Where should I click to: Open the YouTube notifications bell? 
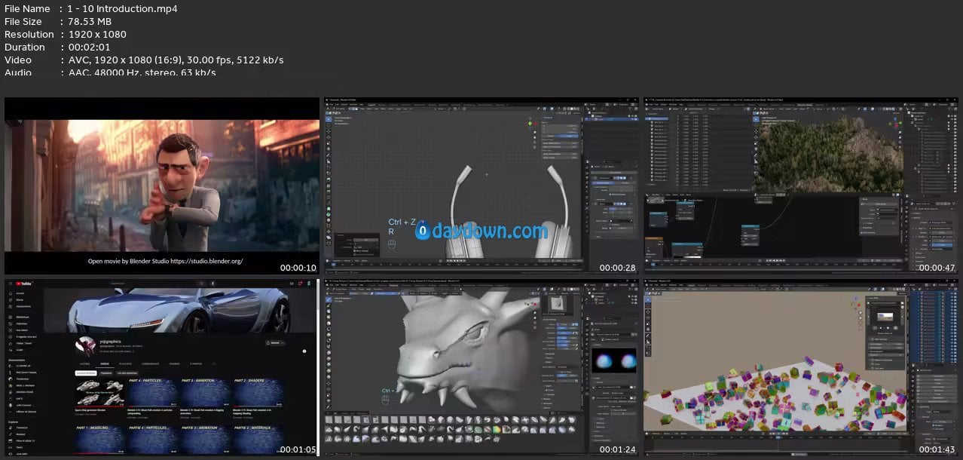(300, 284)
